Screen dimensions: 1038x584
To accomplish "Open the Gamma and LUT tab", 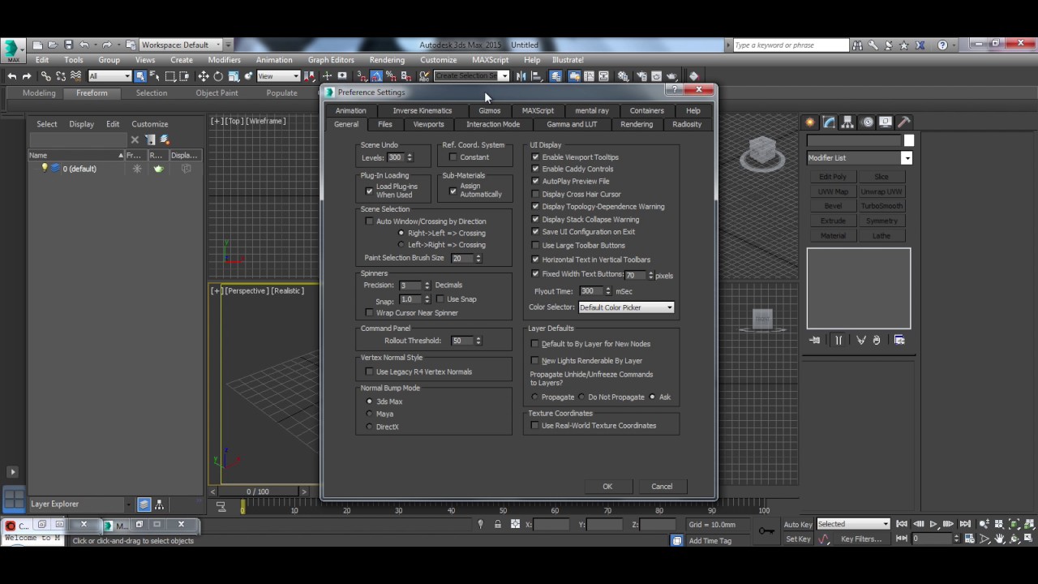I will pyautogui.click(x=572, y=124).
